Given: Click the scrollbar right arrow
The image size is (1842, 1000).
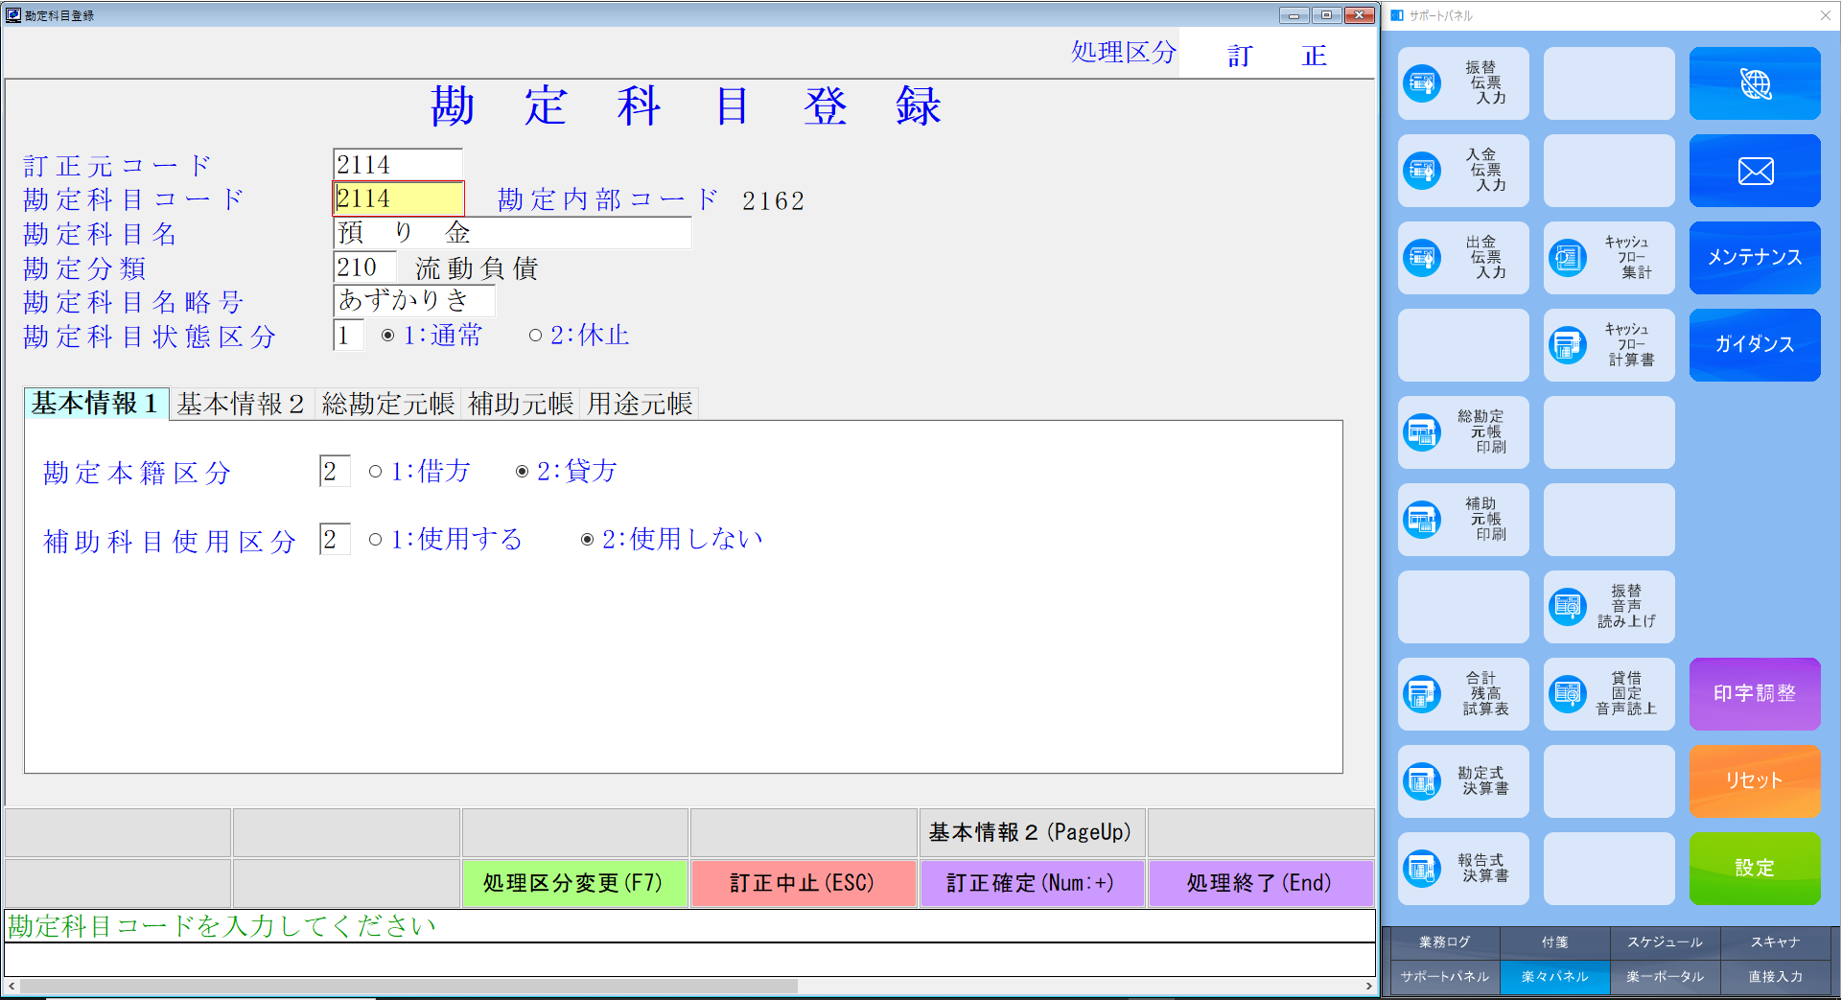Looking at the screenshot, I should coord(1368,986).
